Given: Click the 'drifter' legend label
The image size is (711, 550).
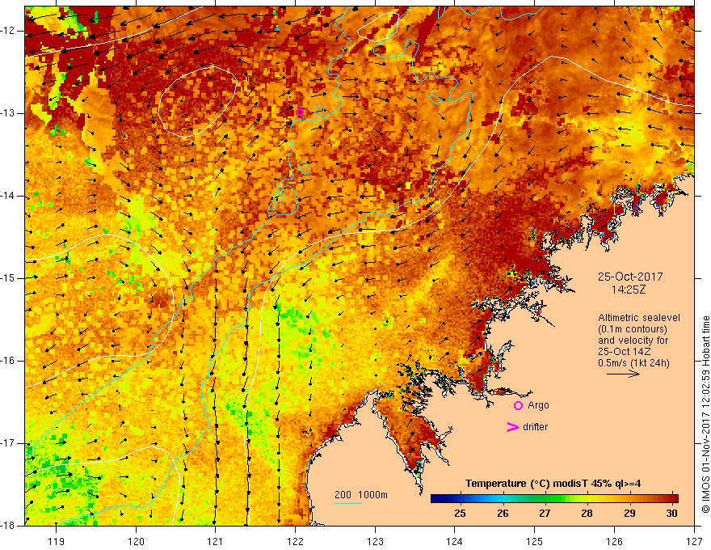Looking at the screenshot, I should (535, 427).
